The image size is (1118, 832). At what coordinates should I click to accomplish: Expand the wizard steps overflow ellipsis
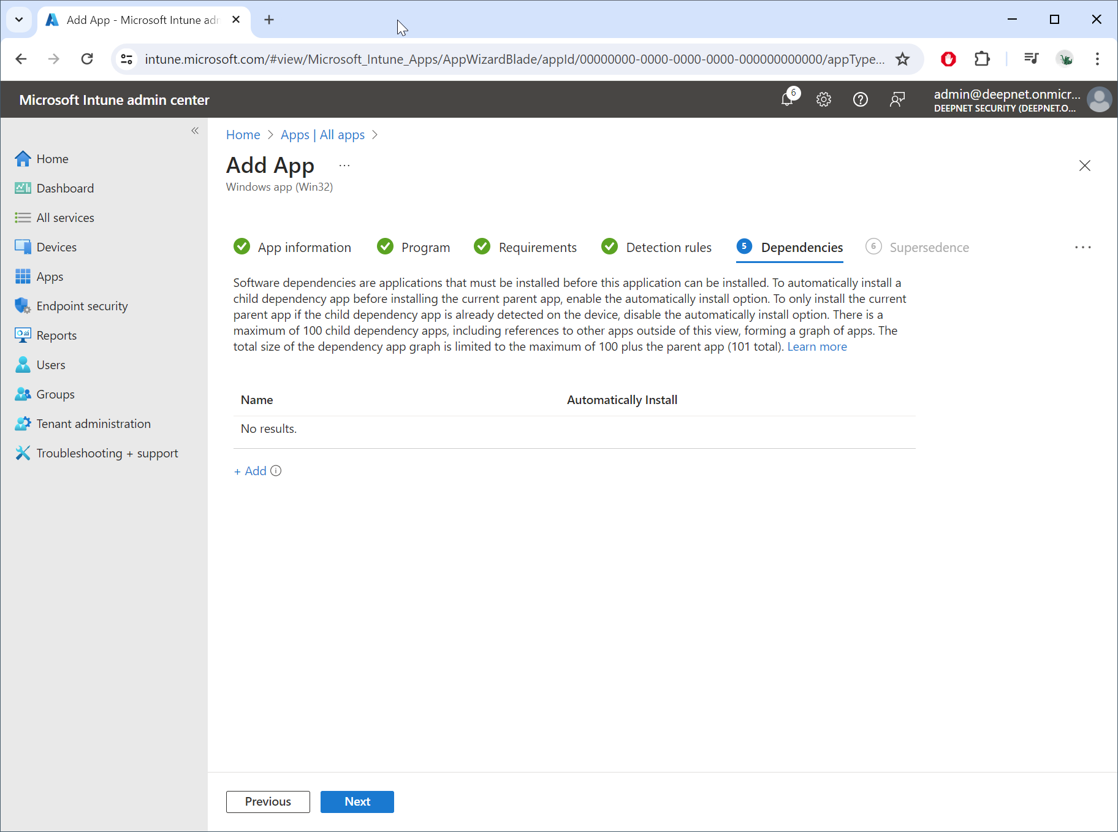point(1082,247)
